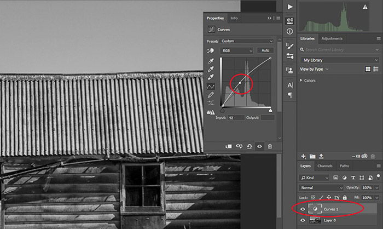The width and height of the screenshot is (383, 229).
Task: Click the Input value field showing 92
Action: click(x=236, y=118)
